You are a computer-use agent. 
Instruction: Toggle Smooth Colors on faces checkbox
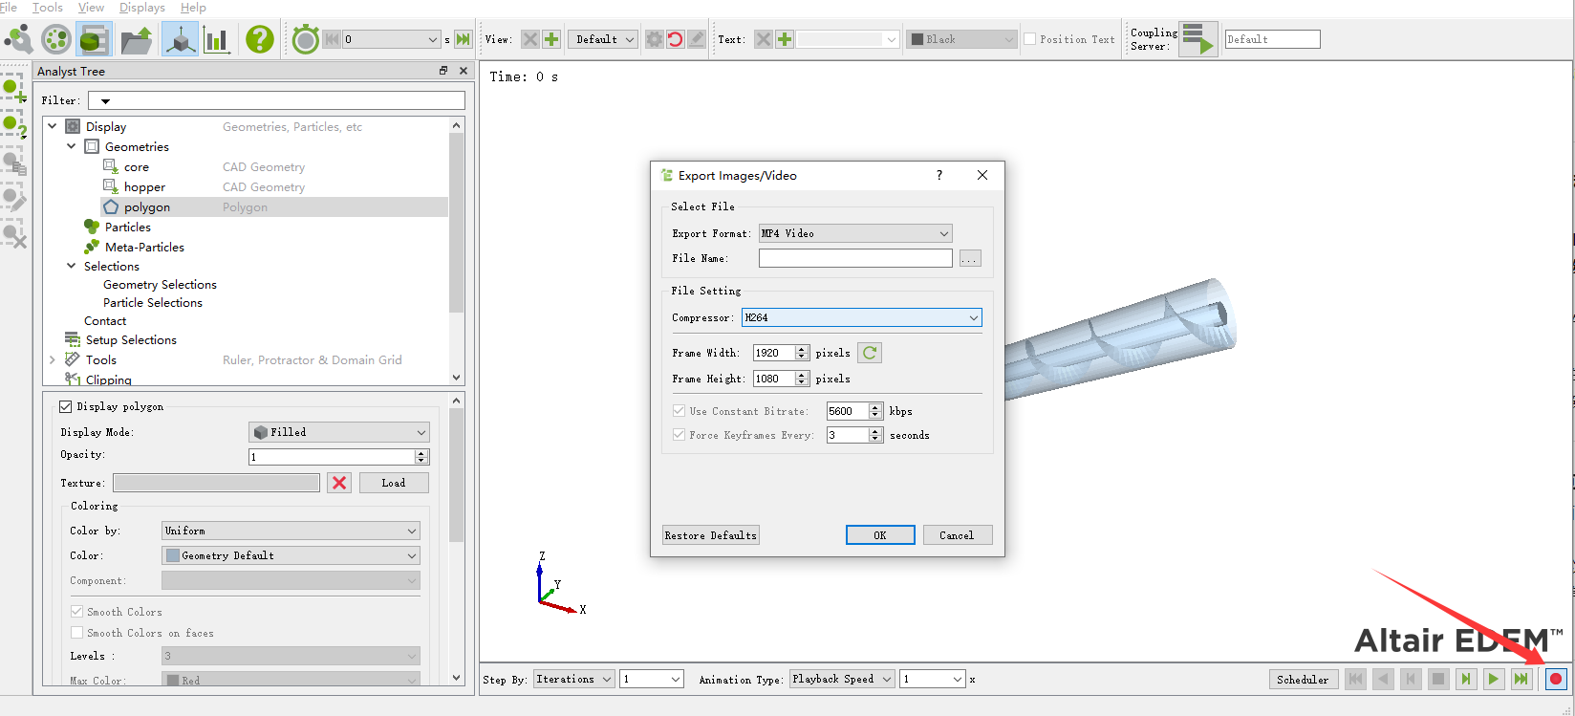click(76, 633)
